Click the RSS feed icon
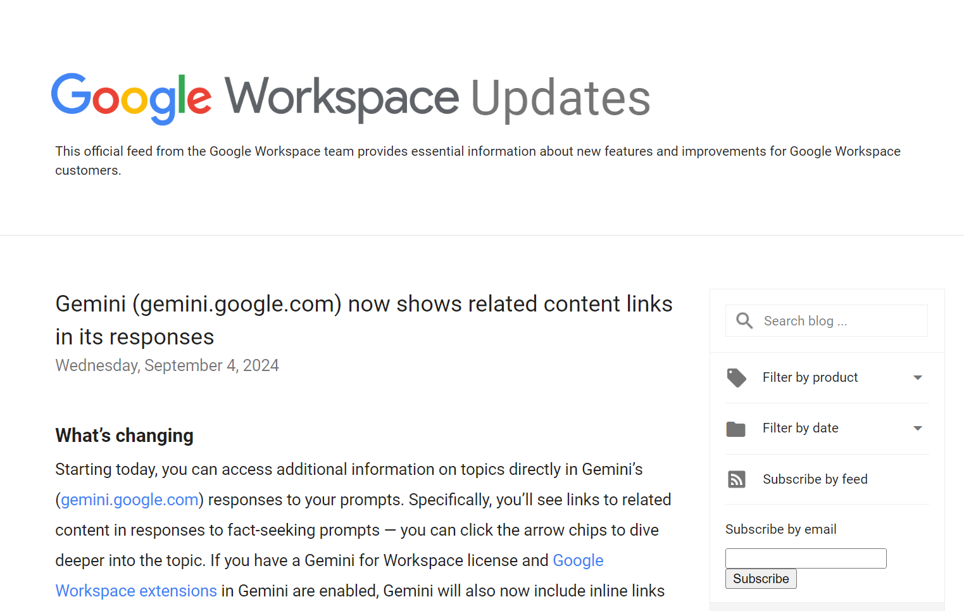This screenshot has width=964, height=611. [736, 479]
